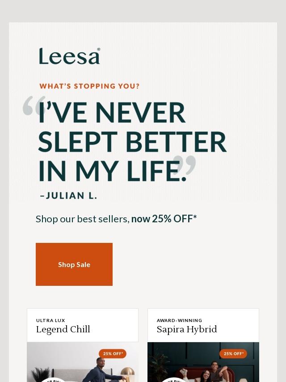Click the registered trademark symbol beside Leesa
Screen dimensions: 286x382
tap(99, 49)
